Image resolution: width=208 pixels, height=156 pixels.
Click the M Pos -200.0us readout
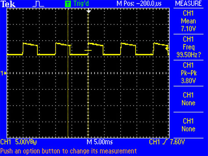tap(139, 3)
